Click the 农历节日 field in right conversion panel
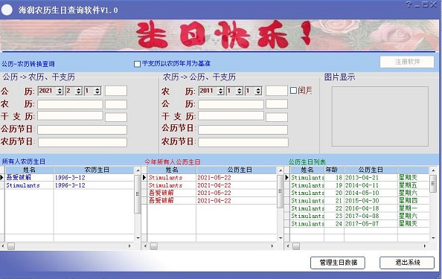 (x=243, y=142)
